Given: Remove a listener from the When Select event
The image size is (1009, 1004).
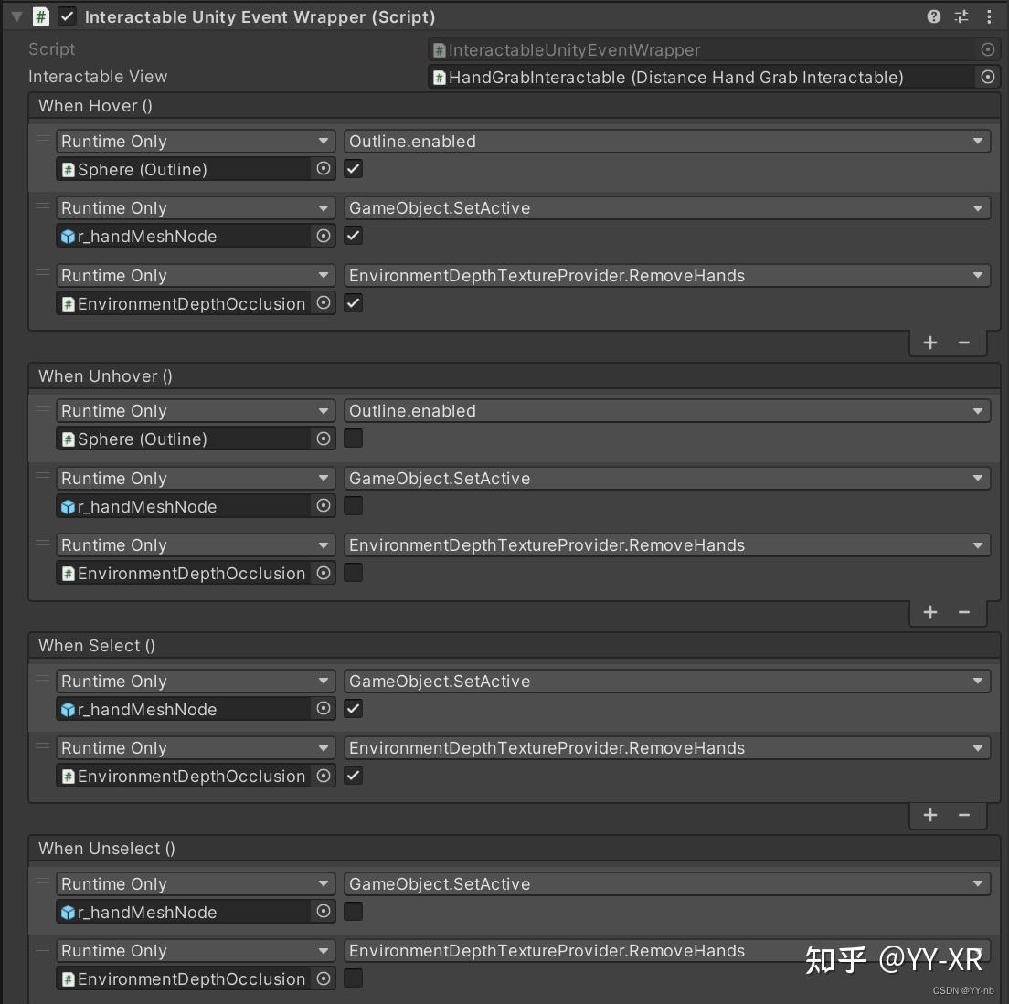Looking at the screenshot, I should [963, 815].
